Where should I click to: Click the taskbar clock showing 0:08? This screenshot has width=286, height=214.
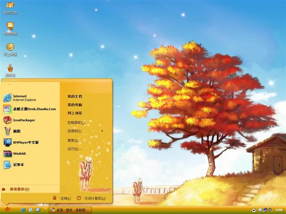tap(279, 210)
